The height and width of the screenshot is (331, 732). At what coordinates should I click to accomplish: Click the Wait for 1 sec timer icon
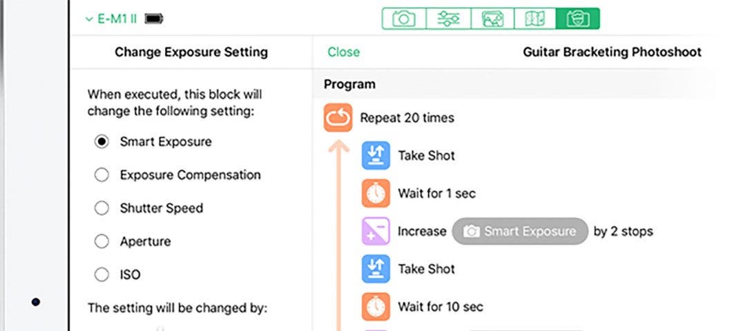click(x=376, y=193)
